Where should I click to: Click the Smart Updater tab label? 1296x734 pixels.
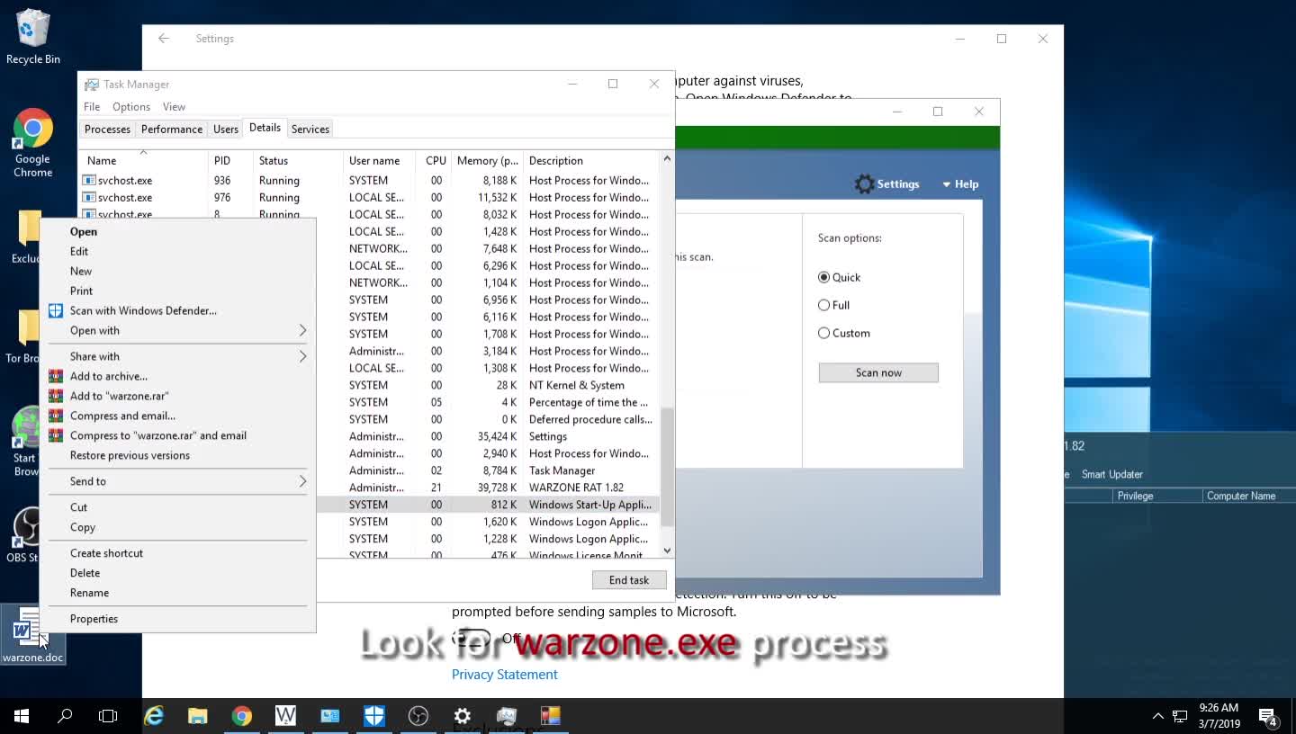pyautogui.click(x=1112, y=474)
